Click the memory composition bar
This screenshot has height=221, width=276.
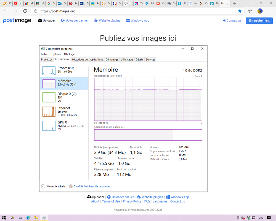[x=148, y=135]
